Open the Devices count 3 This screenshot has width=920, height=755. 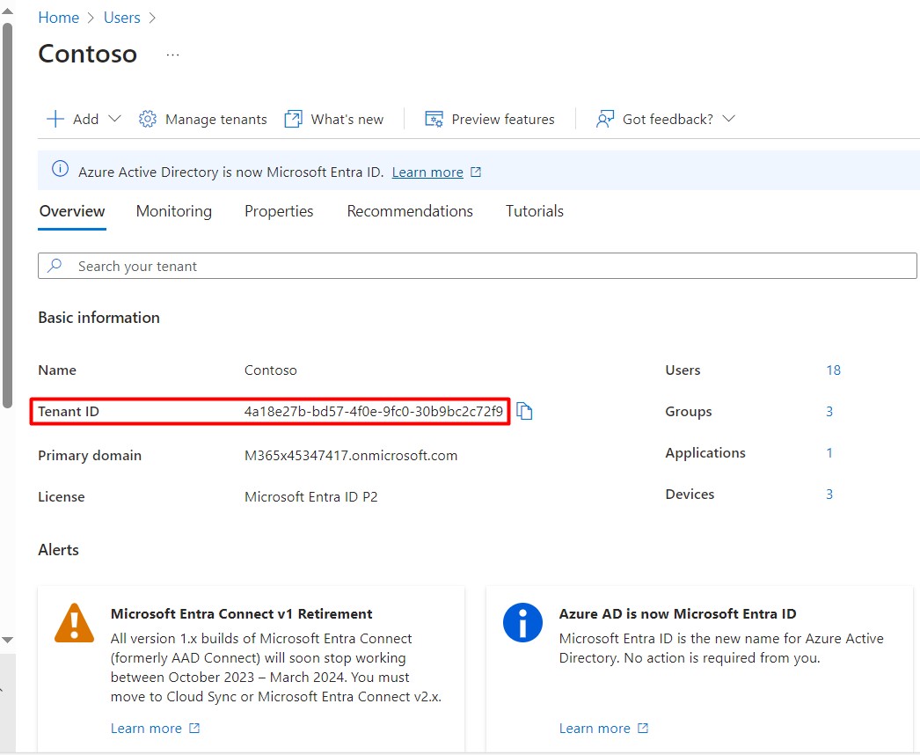pos(829,495)
